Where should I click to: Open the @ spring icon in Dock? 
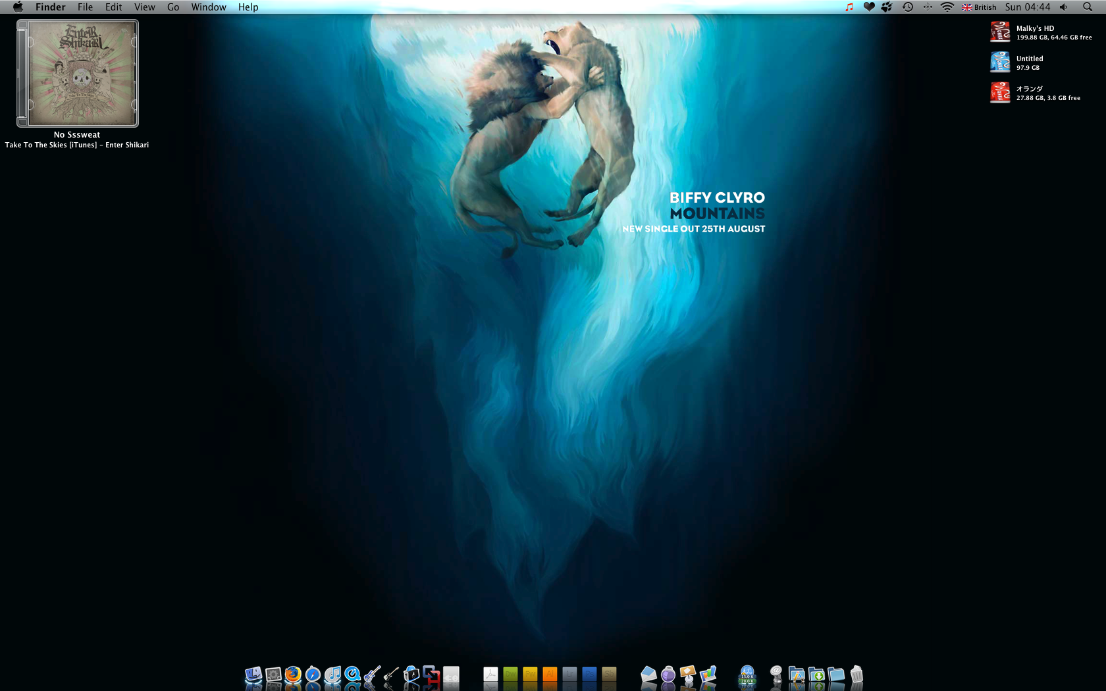tap(776, 675)
